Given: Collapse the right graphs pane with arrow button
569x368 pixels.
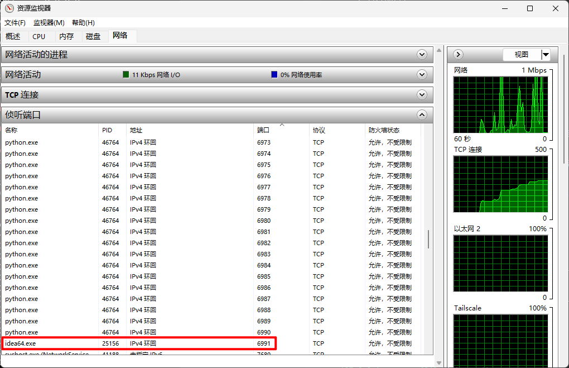Looking at the screenshot, I should (x=459, y=54).
